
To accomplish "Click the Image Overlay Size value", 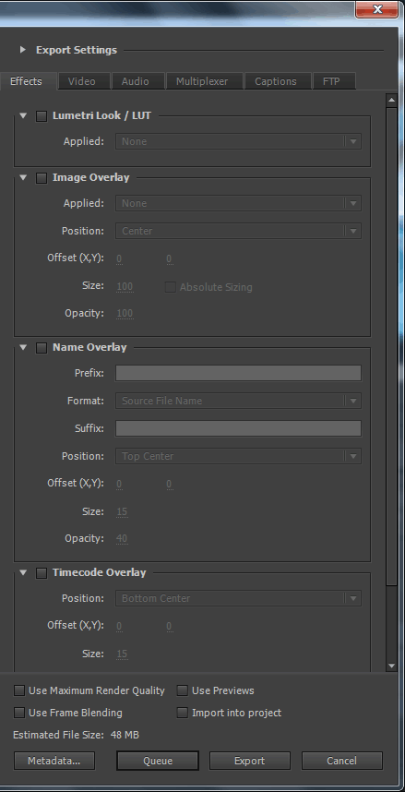I will coord(125,286).
